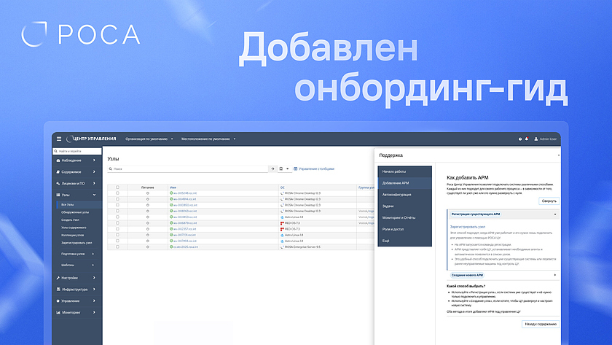Select Автоконфигурация in the support guide menu

397,195
